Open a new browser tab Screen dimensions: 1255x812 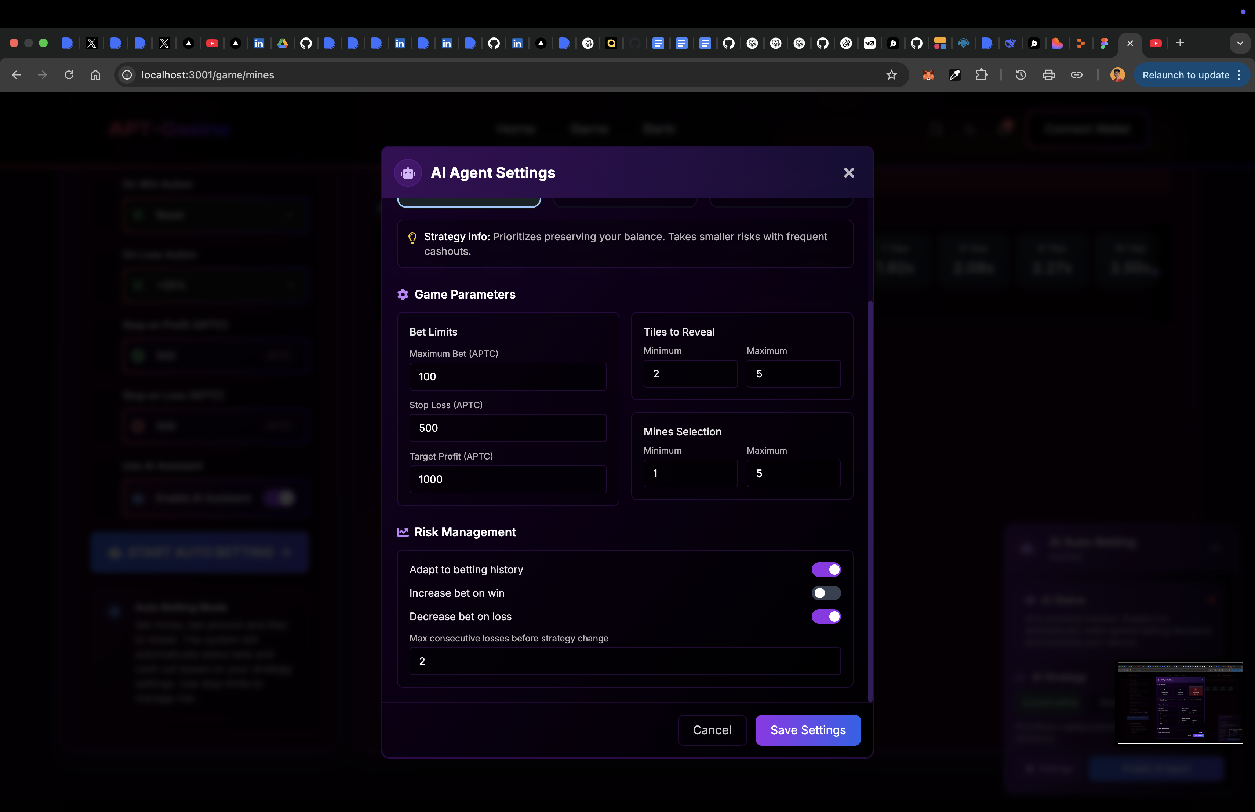coord(1180,43)
